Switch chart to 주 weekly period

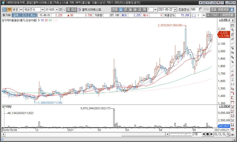125,10
